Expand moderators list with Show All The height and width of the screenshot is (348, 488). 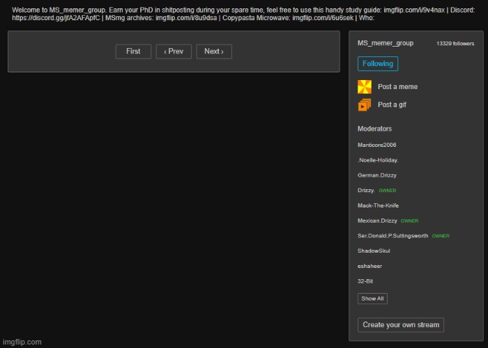click(372, 299)
